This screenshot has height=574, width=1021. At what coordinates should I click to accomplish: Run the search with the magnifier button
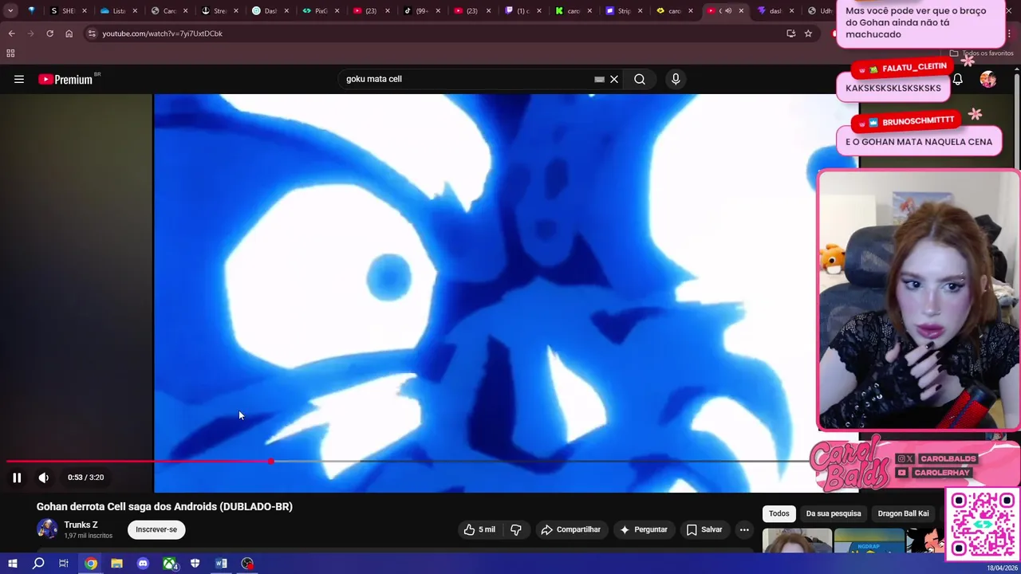pyautogui.click(x=640, y=79)
